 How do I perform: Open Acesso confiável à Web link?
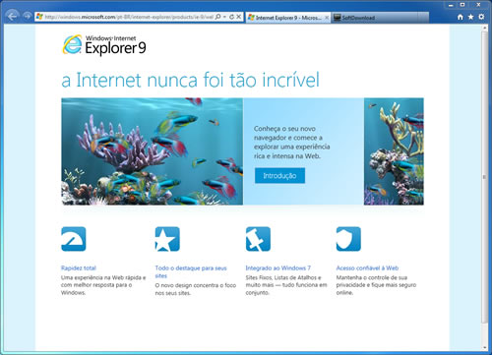pos(367,268)
